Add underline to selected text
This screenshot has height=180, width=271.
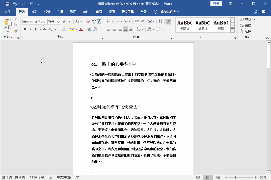click(35, 29)
